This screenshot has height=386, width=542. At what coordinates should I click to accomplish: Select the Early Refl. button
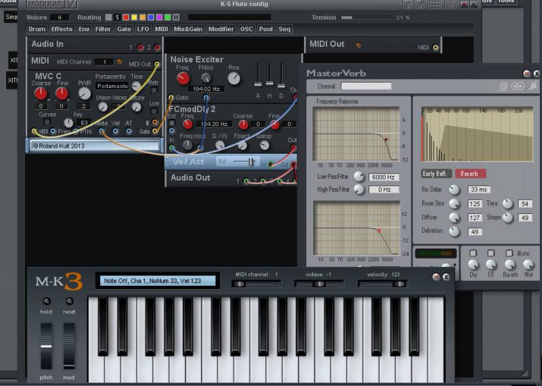pos(436,174)
